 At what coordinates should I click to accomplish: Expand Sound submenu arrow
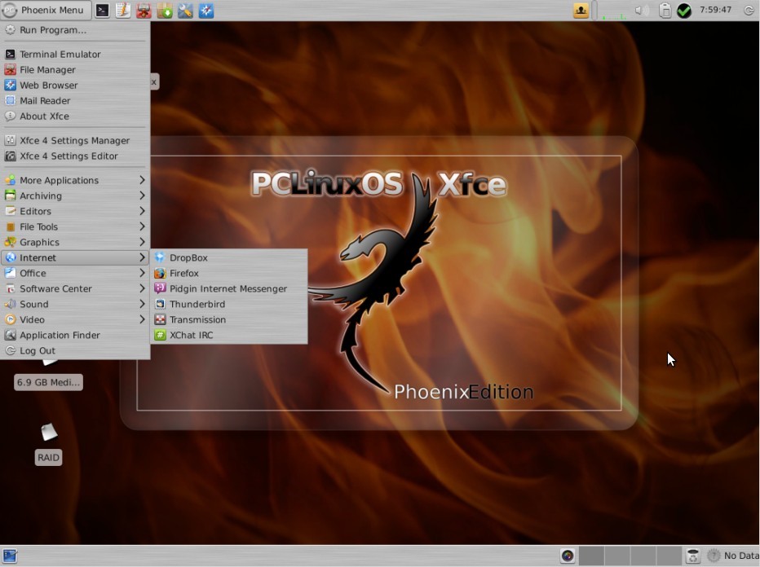[142, 304]
